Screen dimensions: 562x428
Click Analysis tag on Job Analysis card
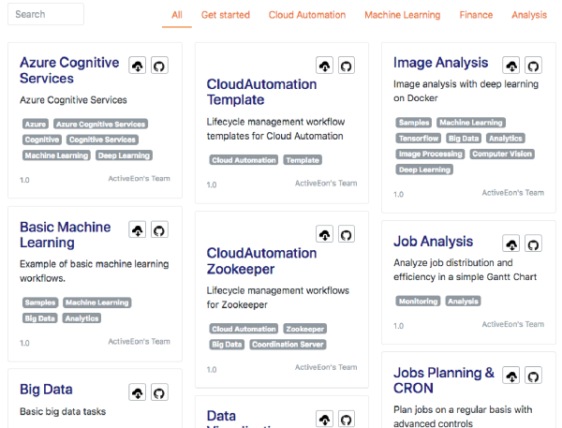coord(463,302)
